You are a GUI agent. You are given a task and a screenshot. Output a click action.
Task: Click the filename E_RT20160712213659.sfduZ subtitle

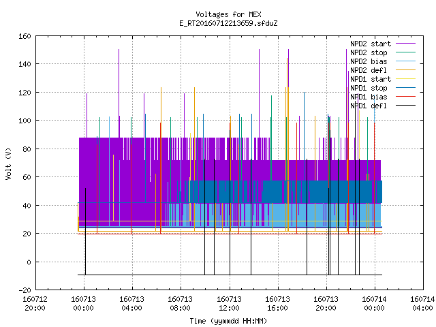pyautogui.click(x=228, y=23)
